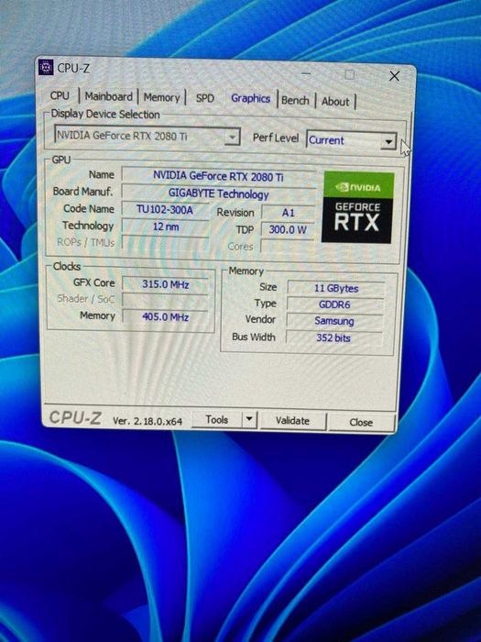Click the Memory clock 405.0 MHz value
Image resolution: width=481 pixels, height=642 pixels.
(165, 316)
